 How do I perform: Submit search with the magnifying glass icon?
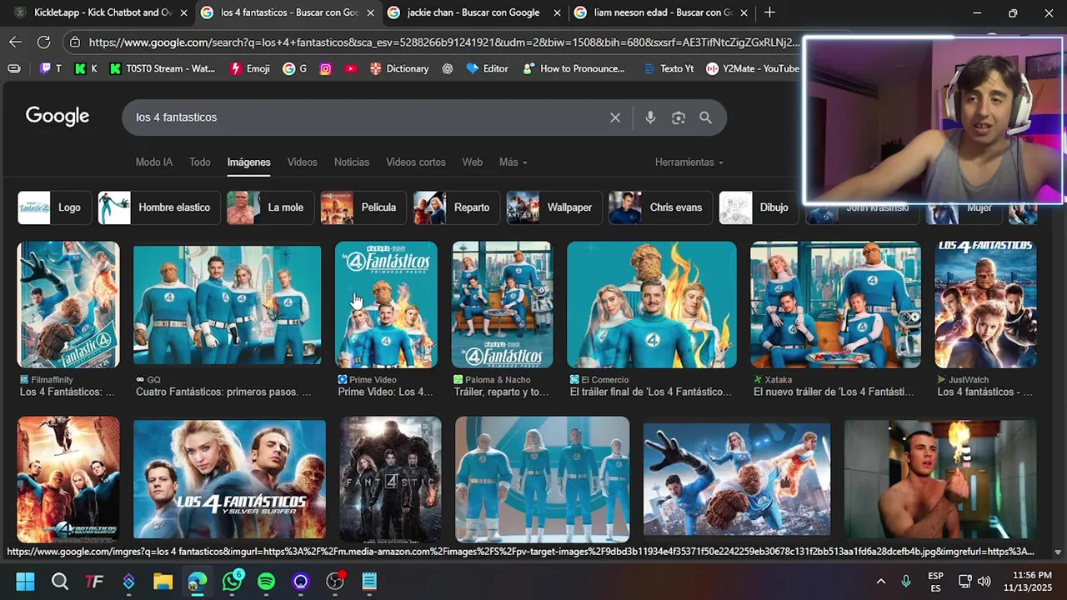pos(706,117)
